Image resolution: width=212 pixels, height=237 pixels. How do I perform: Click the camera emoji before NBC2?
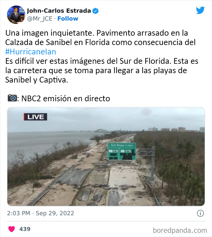coord(12,98)
